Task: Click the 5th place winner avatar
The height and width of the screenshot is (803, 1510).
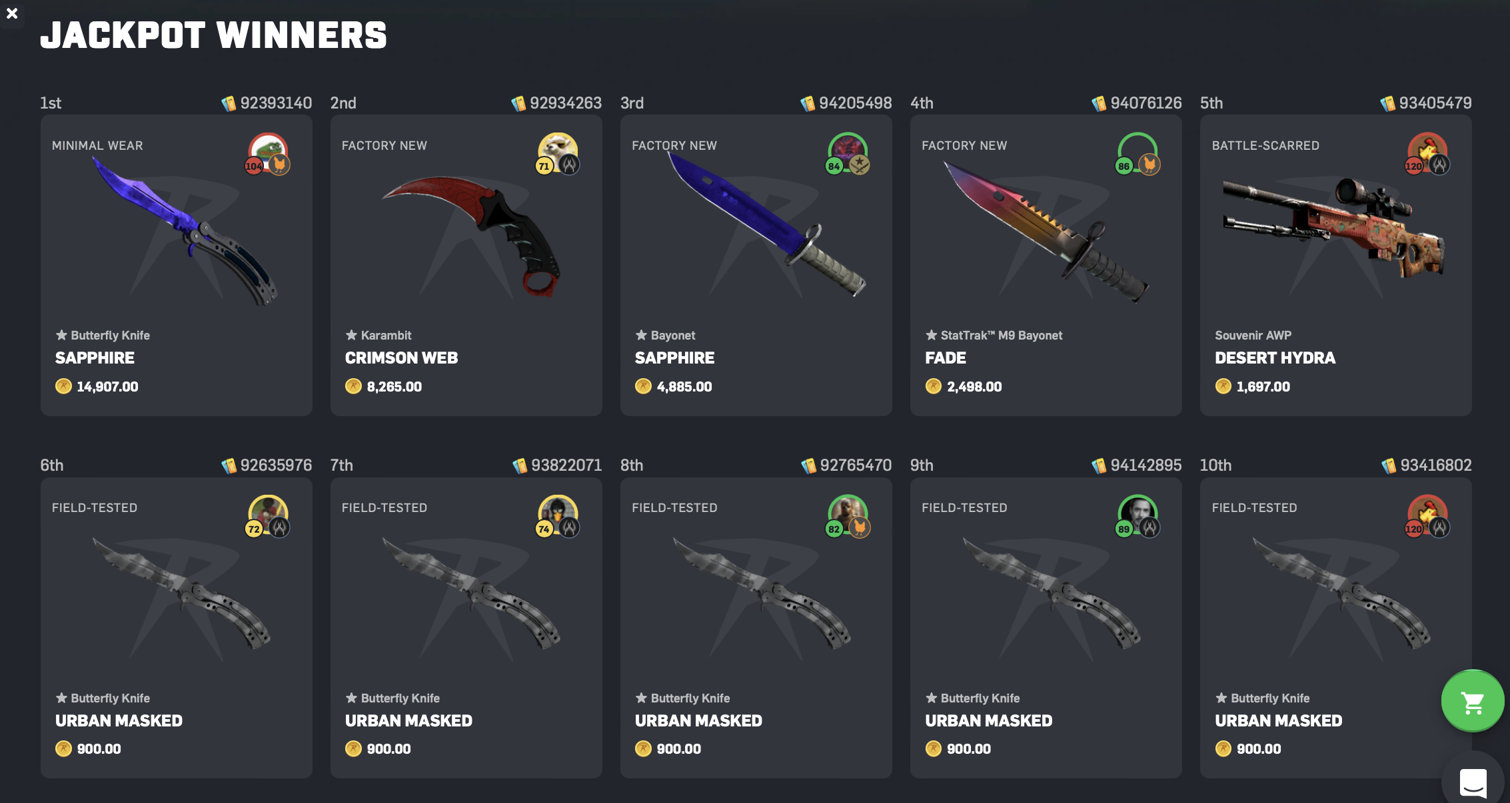Action: 1427,152
